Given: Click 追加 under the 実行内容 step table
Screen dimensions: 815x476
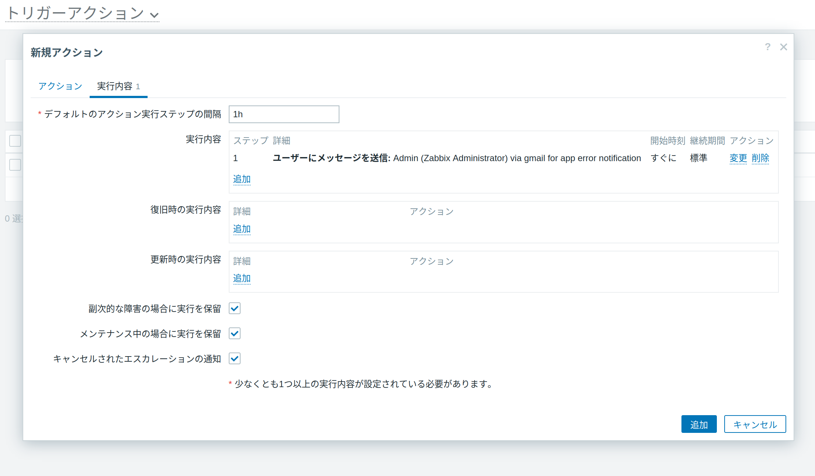Looking at the screenshot, I should click(x=242, y=179).
